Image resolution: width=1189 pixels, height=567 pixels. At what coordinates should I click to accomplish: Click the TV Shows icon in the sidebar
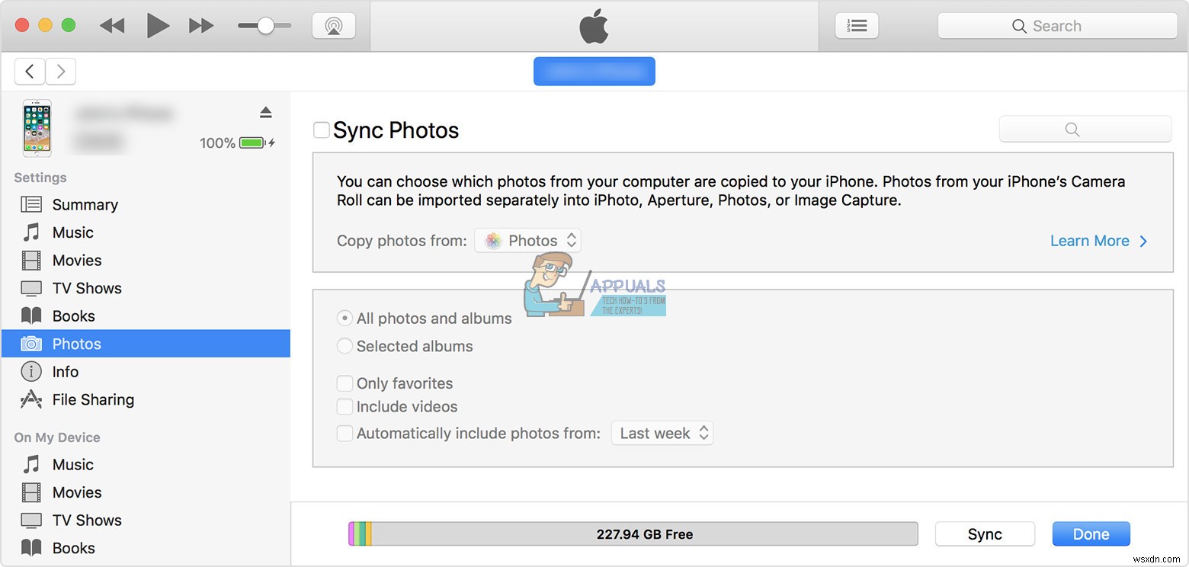pos(30,287)
